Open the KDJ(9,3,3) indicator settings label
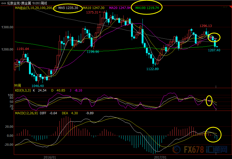This screenshot has width=232, height=159. pyautogui.click(x=23, y=90)
